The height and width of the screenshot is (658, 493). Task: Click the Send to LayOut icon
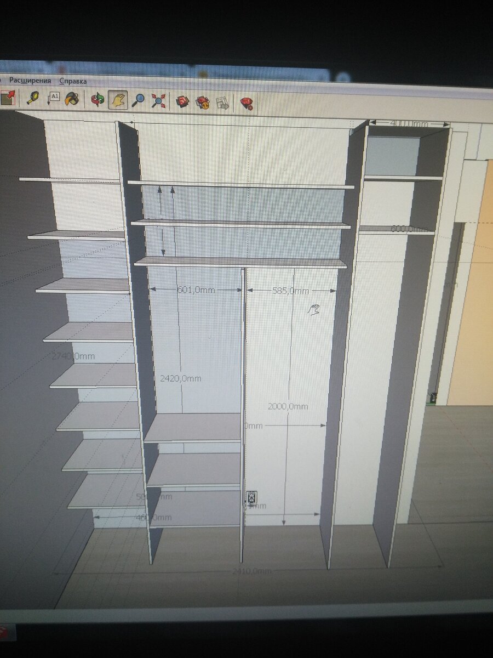pos(222,103)
